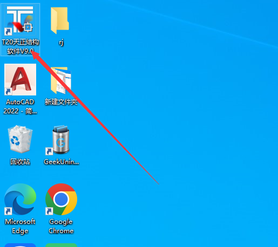
Task: Click the GeekUninstaller trash can icon
Action: (61, 140)
